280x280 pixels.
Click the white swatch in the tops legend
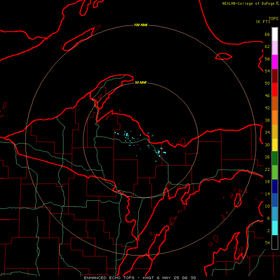(x=275, y=34)
